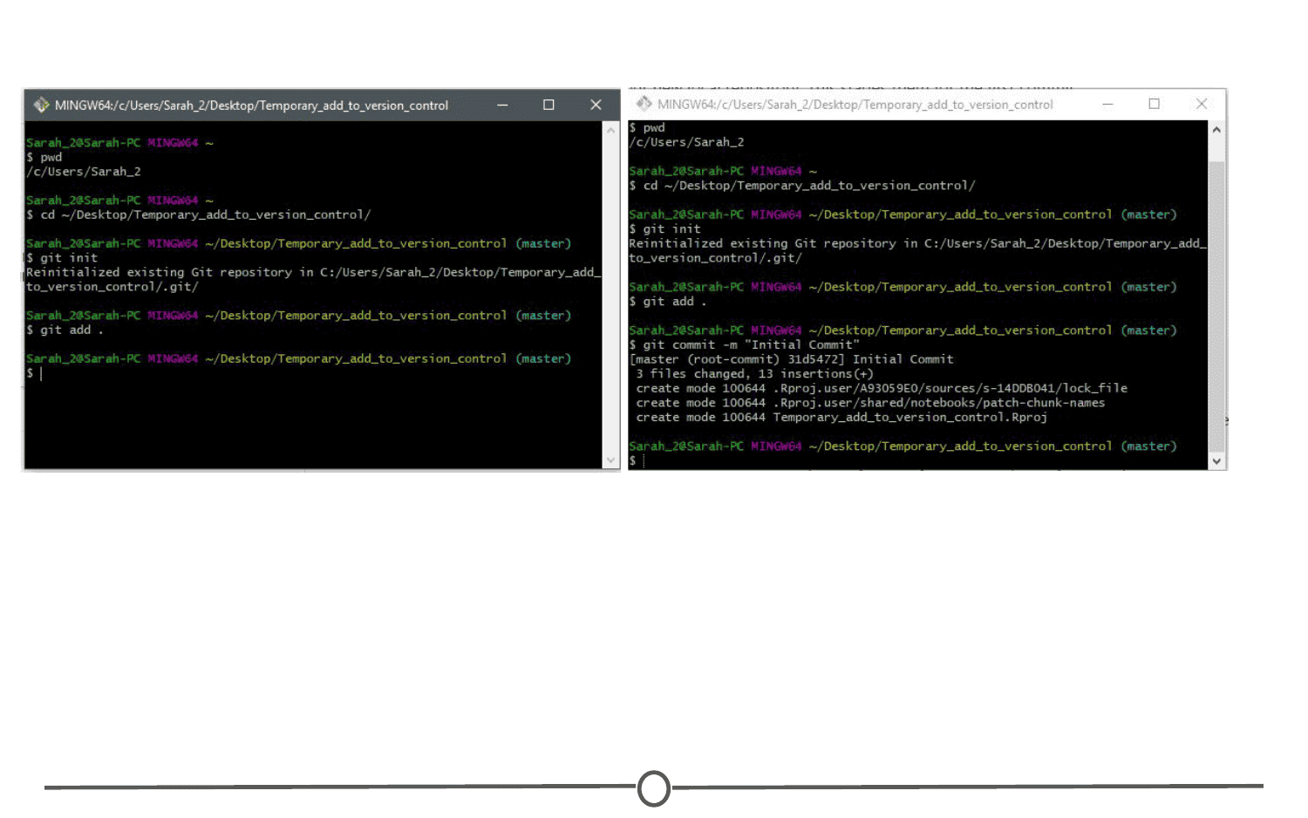1308x818 pixels.
Task: Click 'create mode' line for Temporary_add_to_version_control.Rproj
Action: (x=841, y=417)
